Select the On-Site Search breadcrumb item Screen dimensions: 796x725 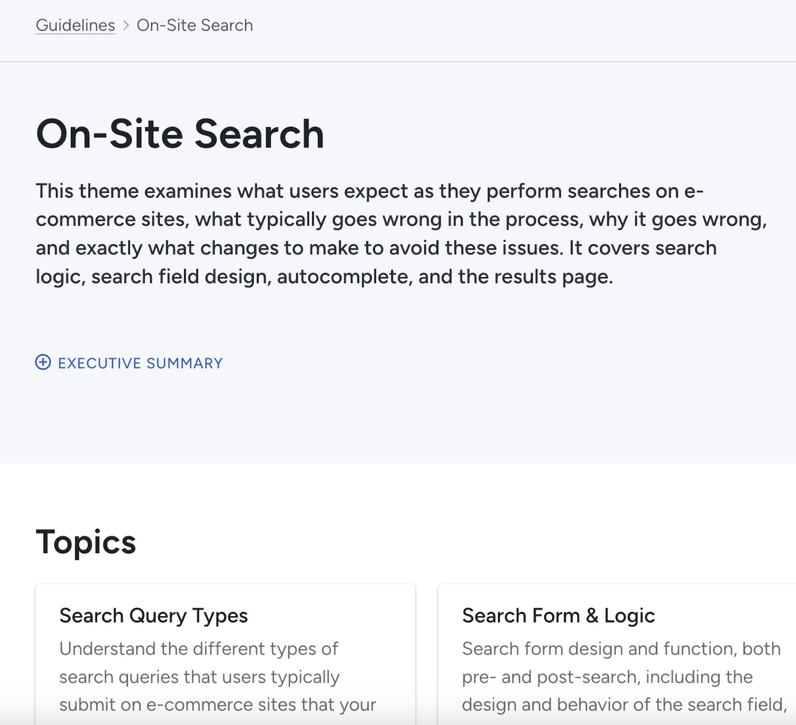coord(194,25)
